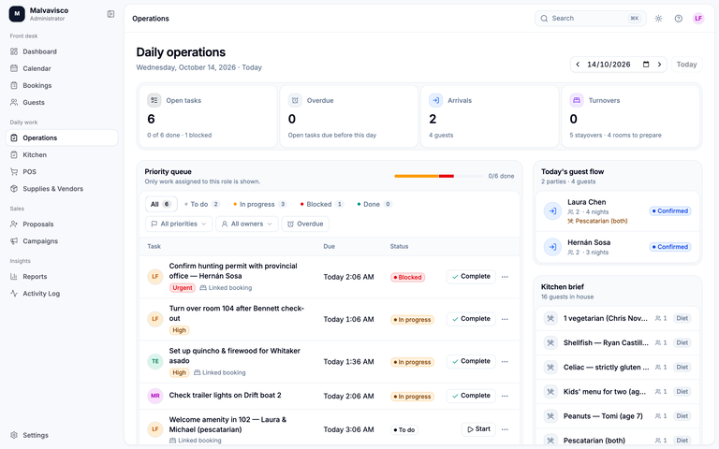Open Supplies & Vendors in the sidebar
Image resolution: width=719 pixels, height=449 pixels.
tap(62, 189)
